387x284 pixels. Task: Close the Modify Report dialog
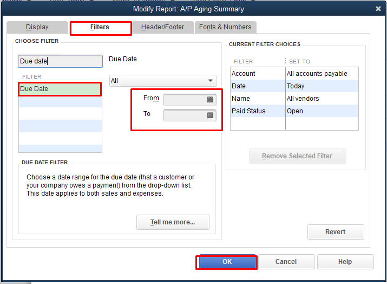pos(378,9)
